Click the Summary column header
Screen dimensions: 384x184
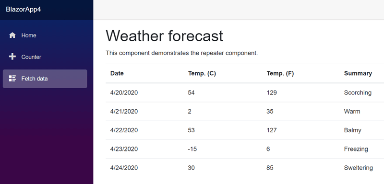[x=358, y=73]
